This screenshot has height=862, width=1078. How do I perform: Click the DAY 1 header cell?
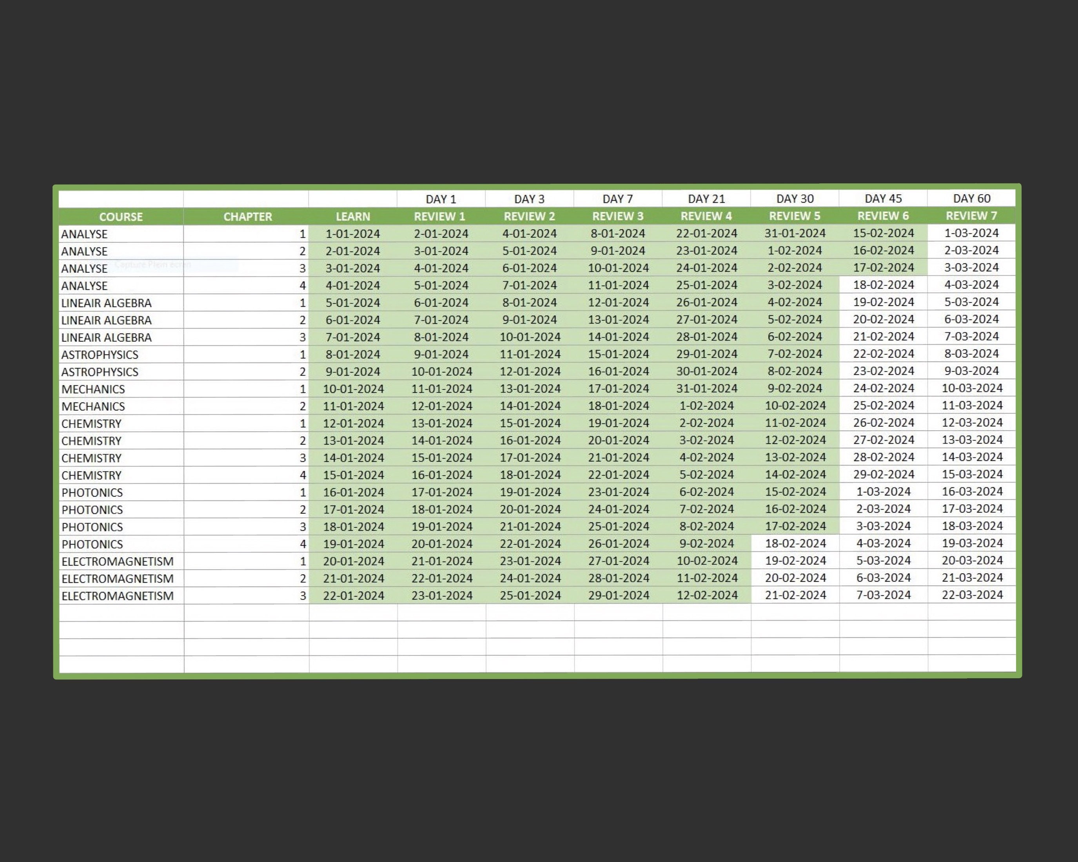pos(441,198)
